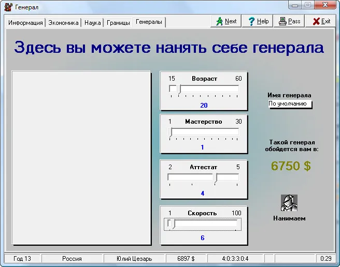Screen dimensions: 340x267
Task: Click the Скорость slider handle
Action: [x=174, y=224]
